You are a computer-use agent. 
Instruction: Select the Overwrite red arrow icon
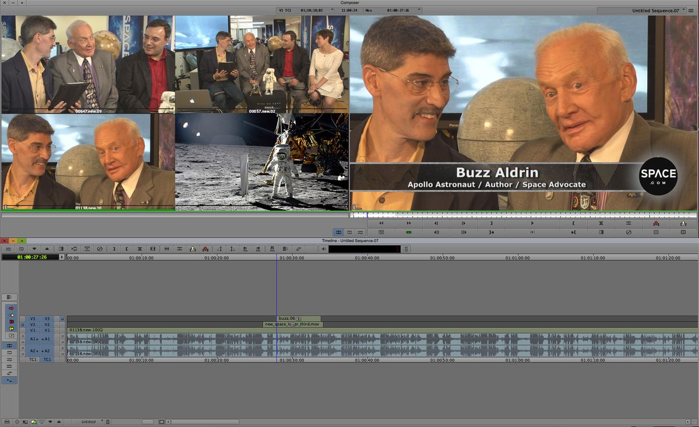(x=206, y=249)
